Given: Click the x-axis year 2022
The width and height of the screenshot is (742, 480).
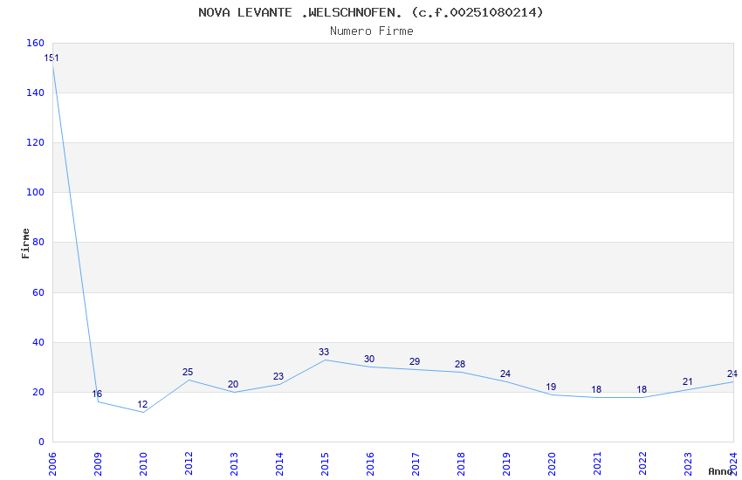Looking at the screenshot, I should (643, 464).
